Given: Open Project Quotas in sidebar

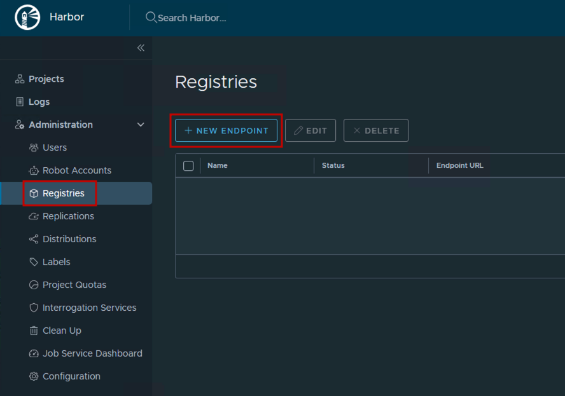Looking at the screenshot, I should 74,285.
